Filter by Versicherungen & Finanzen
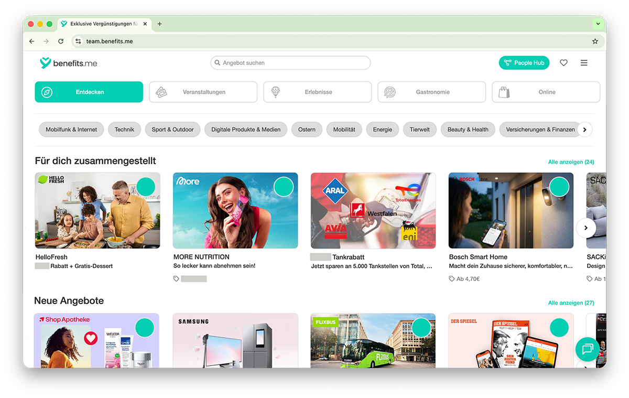 pyautogui.click(x=540, y=130)
